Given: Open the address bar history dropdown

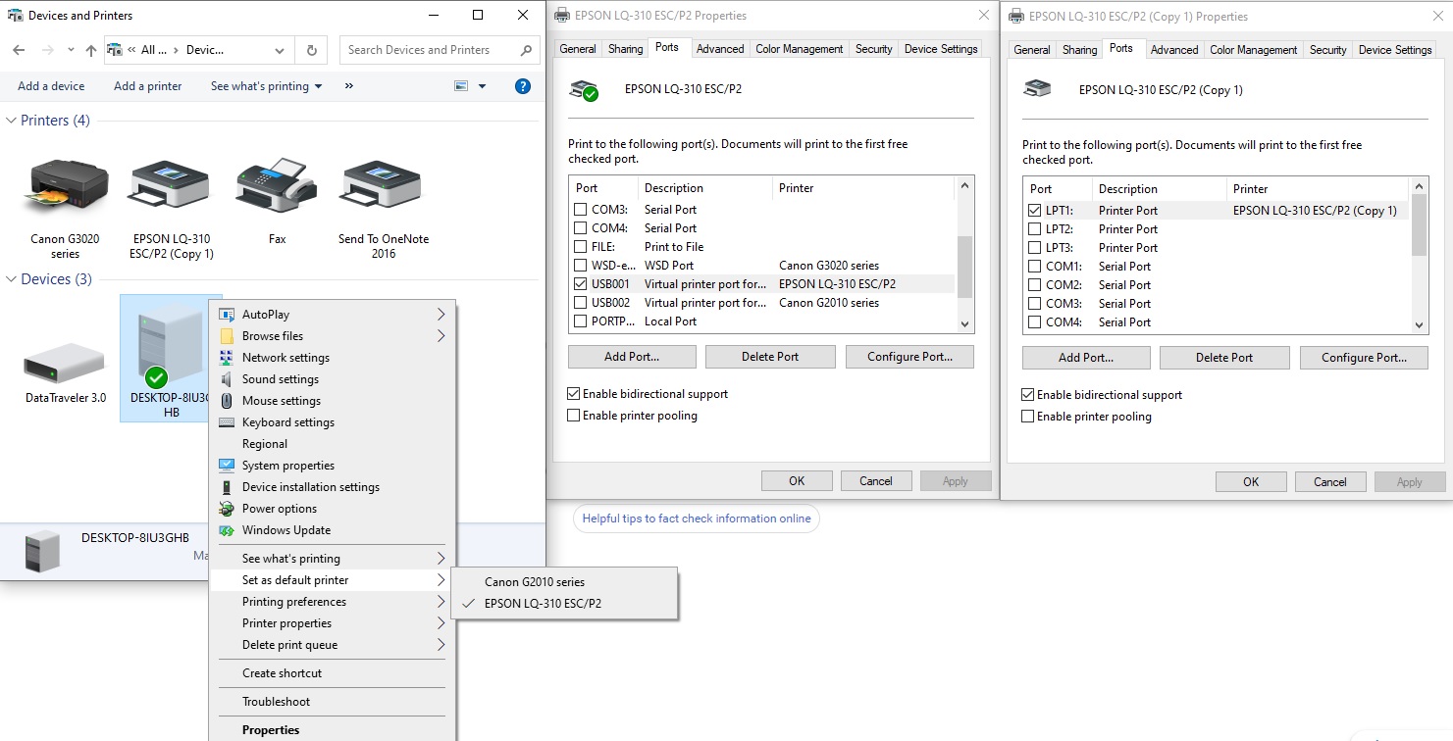Looking at the screenshot, I should [x=280, y=50].
